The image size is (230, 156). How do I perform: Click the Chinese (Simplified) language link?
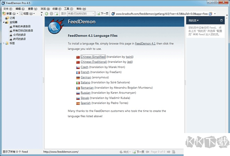[x=93, y=57]
